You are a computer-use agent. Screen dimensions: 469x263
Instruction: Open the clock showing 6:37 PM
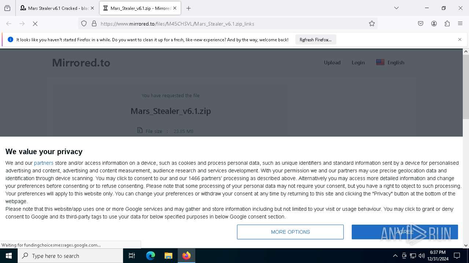pyautogui.click(x=438, y=256)
